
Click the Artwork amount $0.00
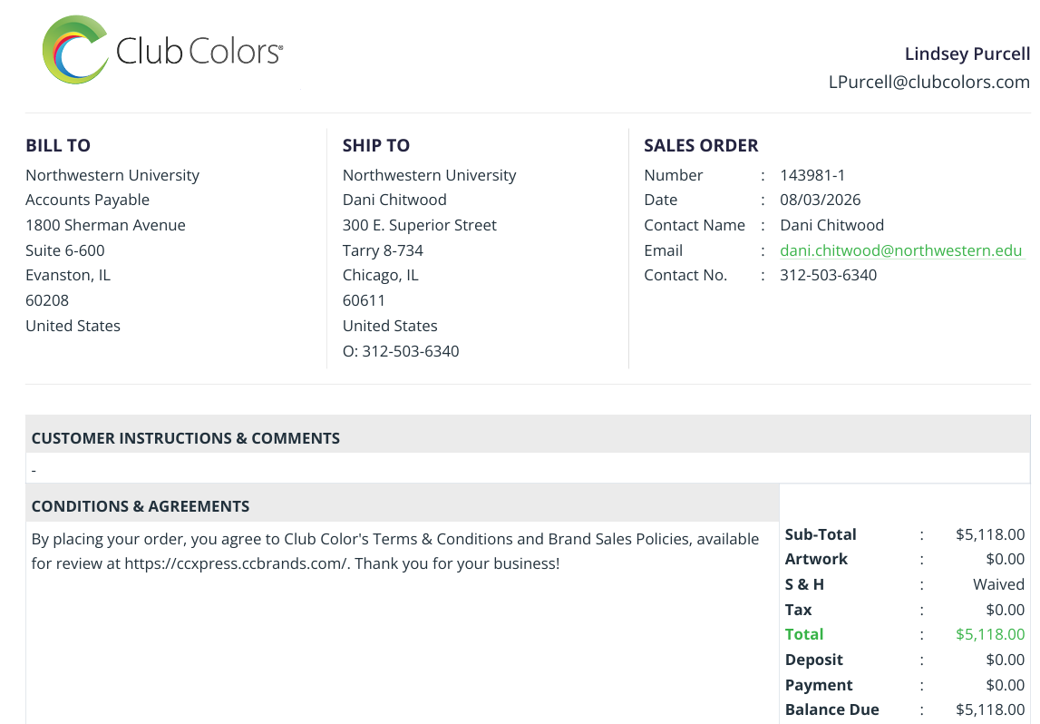tap(1005, 560)
